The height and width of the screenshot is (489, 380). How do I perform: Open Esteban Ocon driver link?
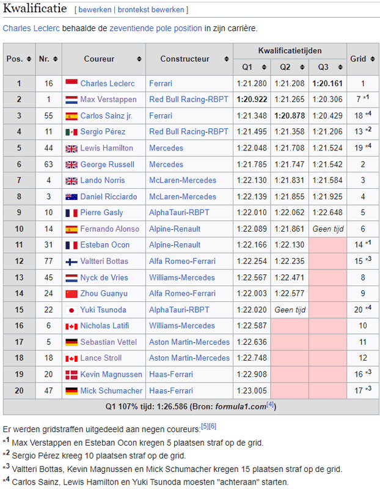pyautogui.click(x=104, y=245)
